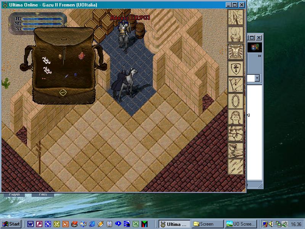The height and width of the screenshot is (229, 305).
Task: Open Excel from the quick launch bar
Action: click(136, 224)
